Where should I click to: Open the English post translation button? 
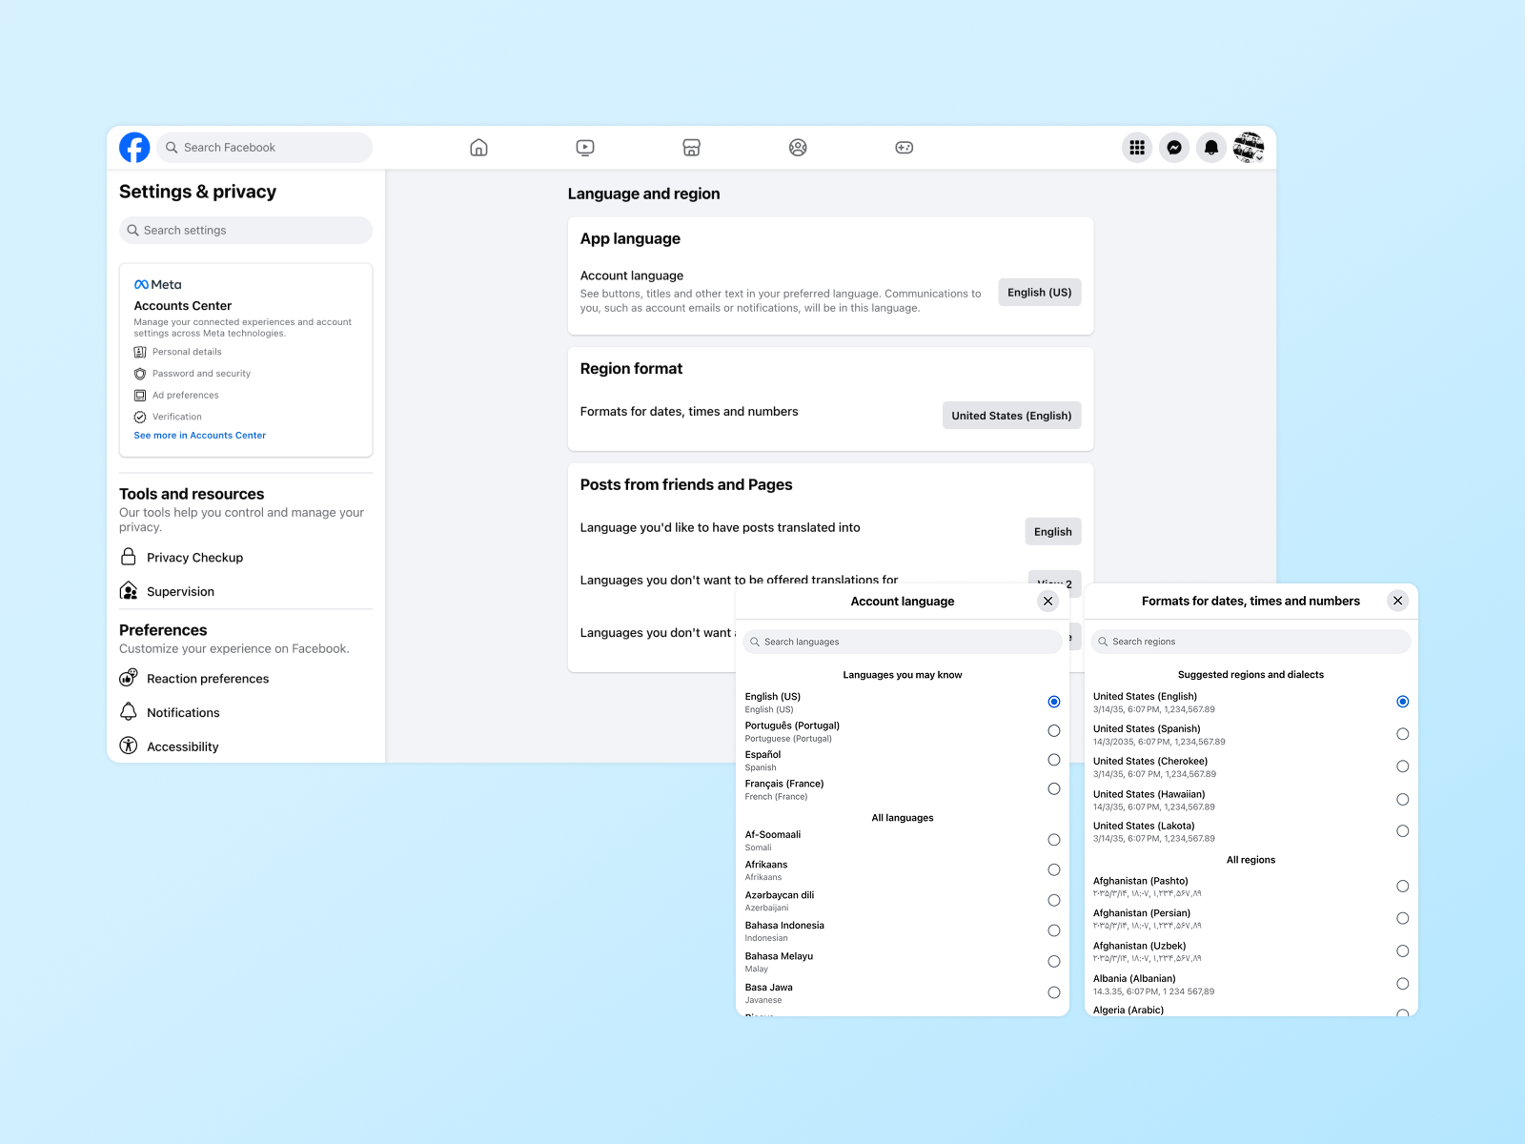click(x=1053, y=532)
